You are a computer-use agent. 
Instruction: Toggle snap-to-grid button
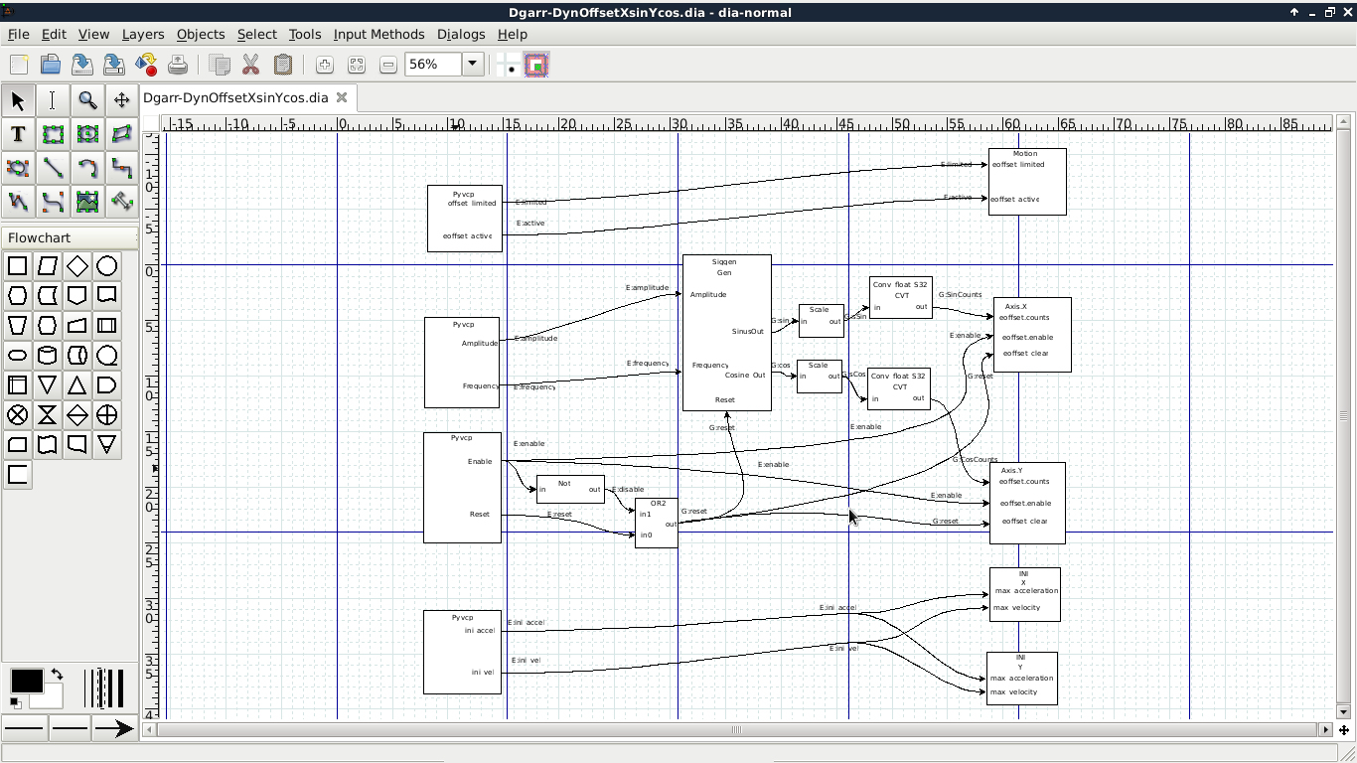pos(509,65)
